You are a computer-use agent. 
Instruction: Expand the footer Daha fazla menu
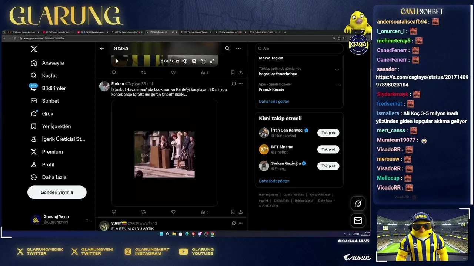point(326,201)
